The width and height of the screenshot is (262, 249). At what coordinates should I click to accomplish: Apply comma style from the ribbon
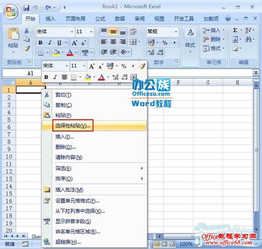click(174, 43)
